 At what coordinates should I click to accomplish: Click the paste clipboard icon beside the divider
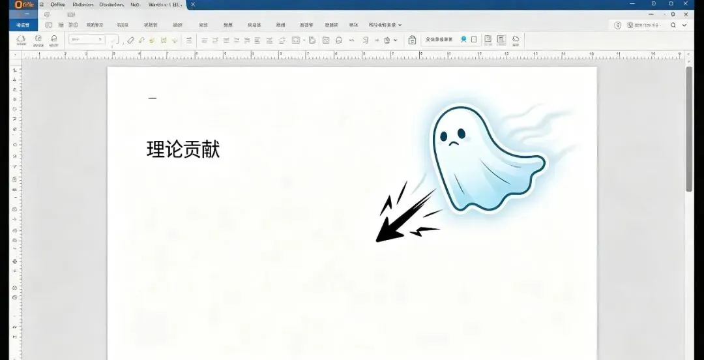pos(412,40)
